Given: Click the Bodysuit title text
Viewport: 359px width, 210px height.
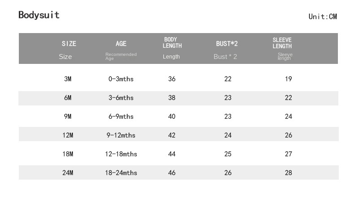Looking at the screenshot, I should point(39,15).
